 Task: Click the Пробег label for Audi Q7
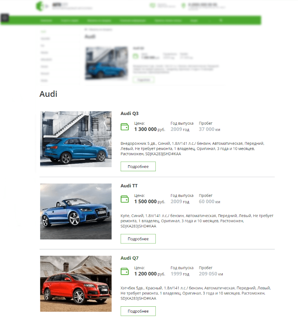(x=206, y=268)
